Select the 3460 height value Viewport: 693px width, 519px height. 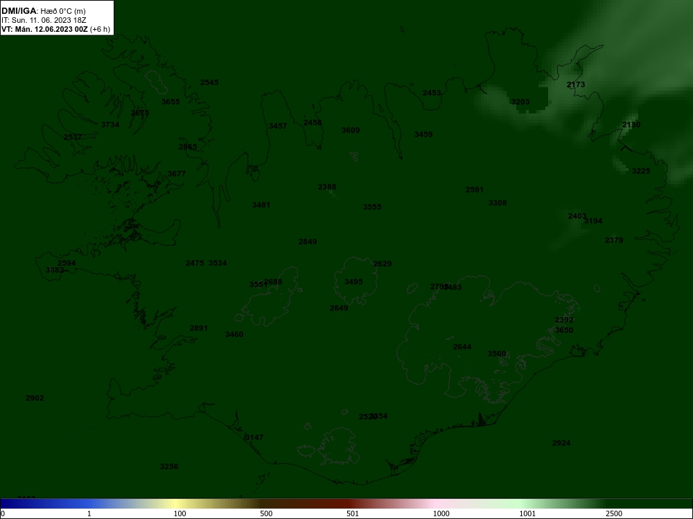click(234, 334)
